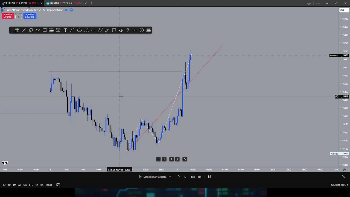Select the 5A time range
350x197 pixels.
tap(42, 185)
